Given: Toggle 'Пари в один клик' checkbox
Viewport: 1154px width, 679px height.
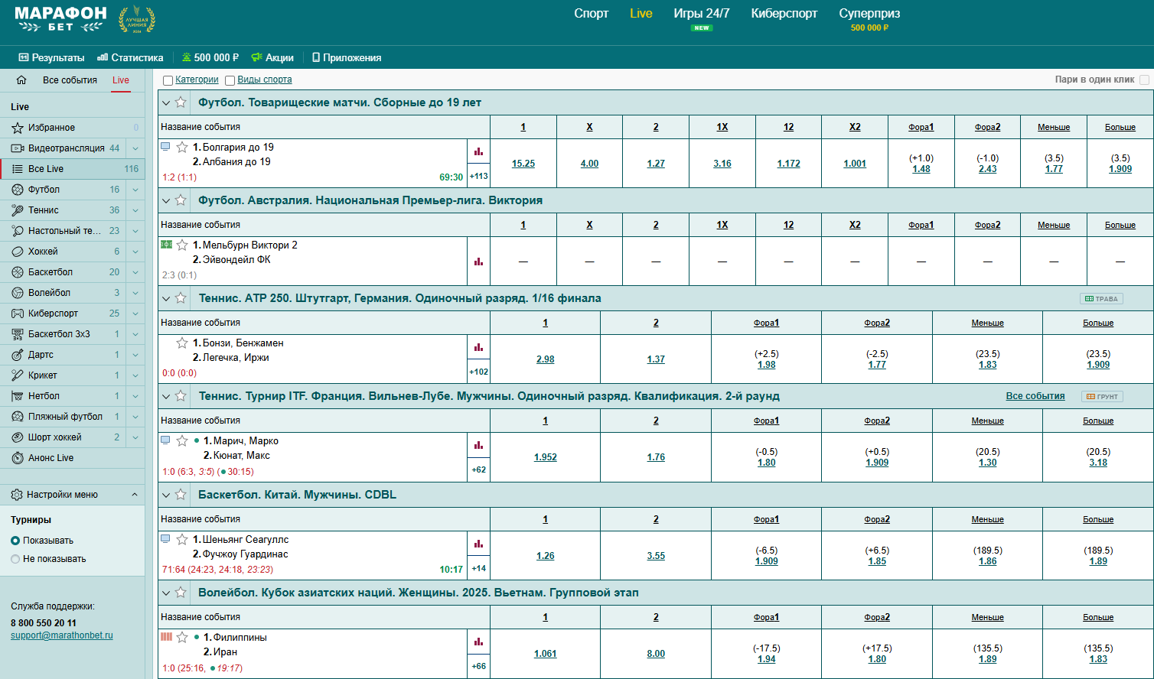Looking at the screenshot, I should [x=1144, y=80].
